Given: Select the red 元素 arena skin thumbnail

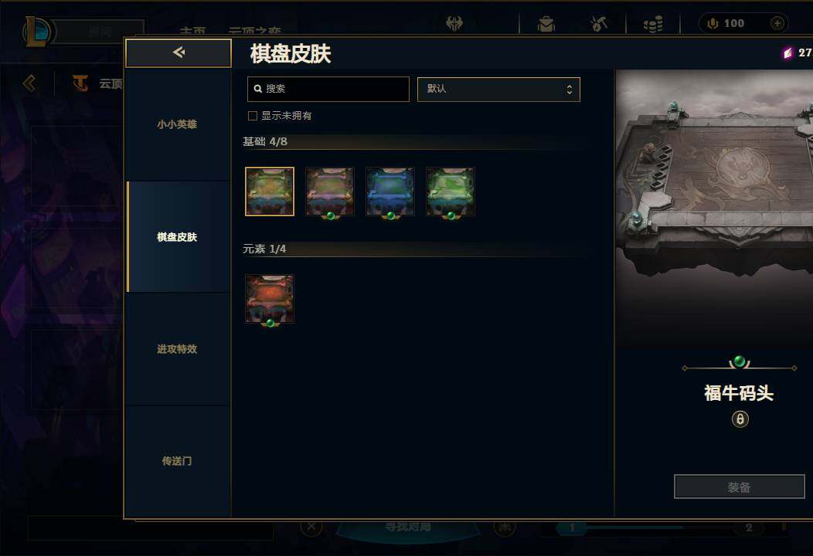Looking at the screenshot, I should [x=270, y=299].
